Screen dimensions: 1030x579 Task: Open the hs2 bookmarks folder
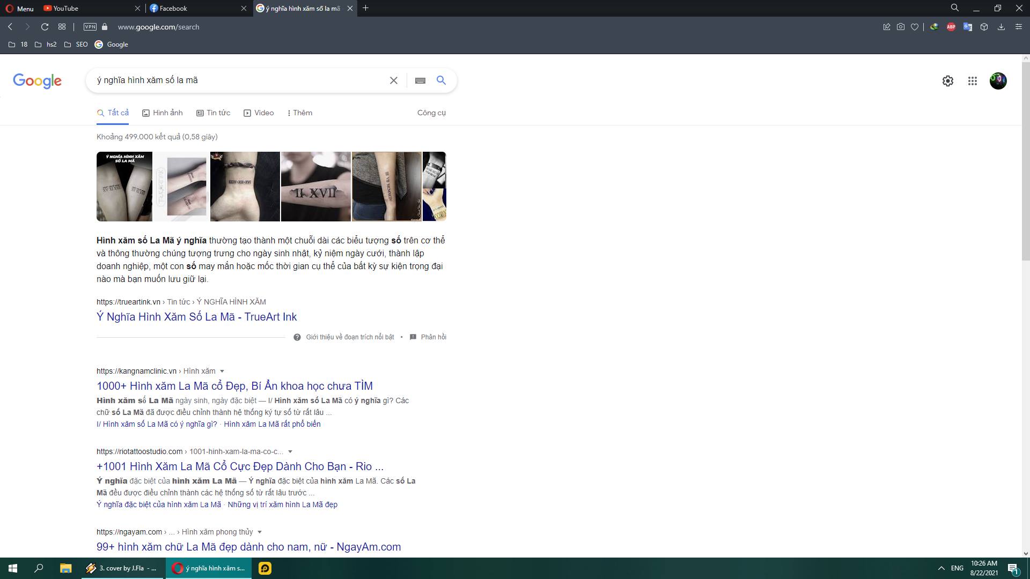(46, 44)
